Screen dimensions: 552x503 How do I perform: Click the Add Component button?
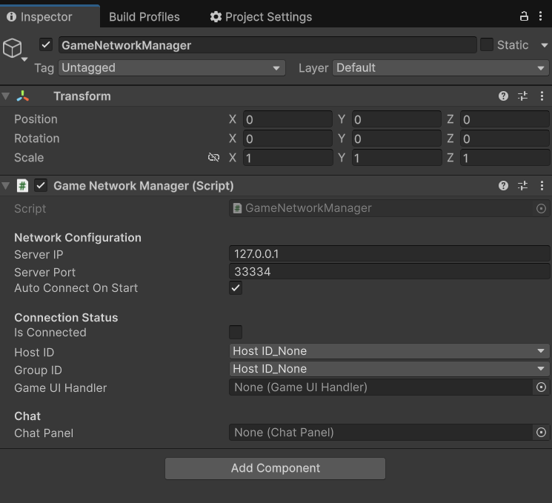(x=276, y=468)
